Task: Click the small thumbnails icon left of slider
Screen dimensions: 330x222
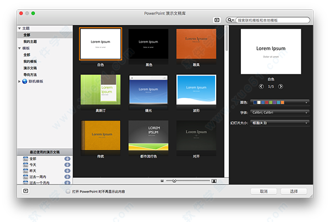Action: (162, 181)
